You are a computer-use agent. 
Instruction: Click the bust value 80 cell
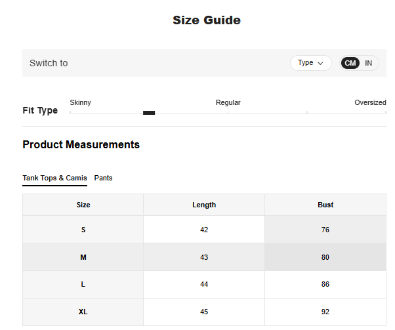click(325, 257)
